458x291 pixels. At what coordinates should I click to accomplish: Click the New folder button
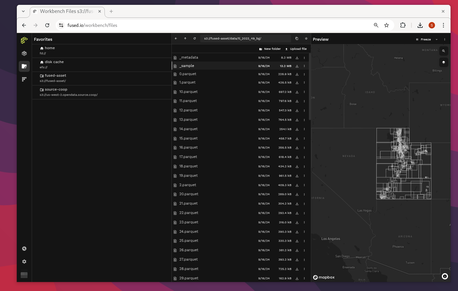click(270, 49)
